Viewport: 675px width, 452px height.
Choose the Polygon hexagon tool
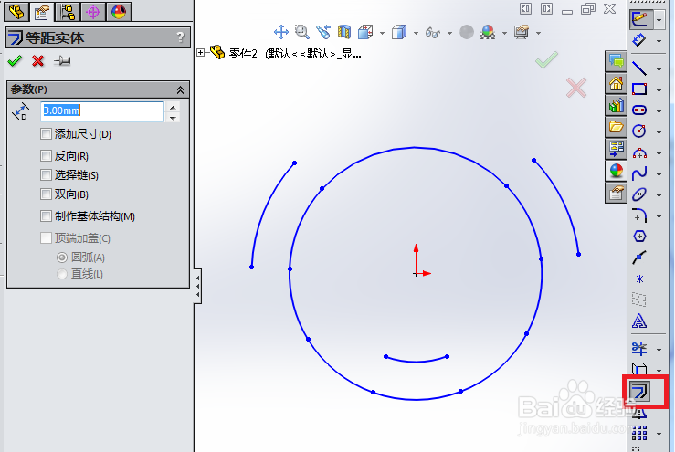pyautogui.click(x=639, y=237)
